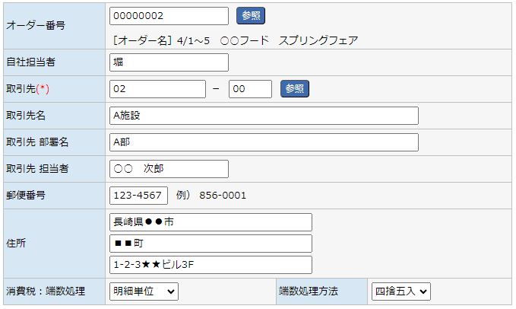Click the 参照 button beside the order number

(251, 15)
